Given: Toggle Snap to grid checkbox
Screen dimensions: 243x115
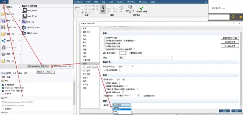Looking at the screenshot, I should pos(3,88).
